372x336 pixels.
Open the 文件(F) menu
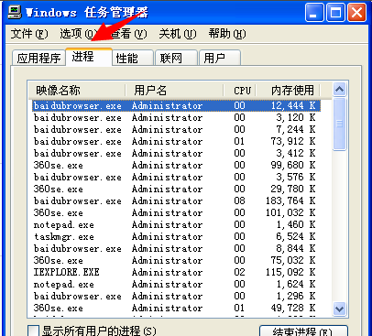pos(29,34)
